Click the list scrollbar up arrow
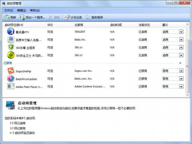 pos(188,24)
